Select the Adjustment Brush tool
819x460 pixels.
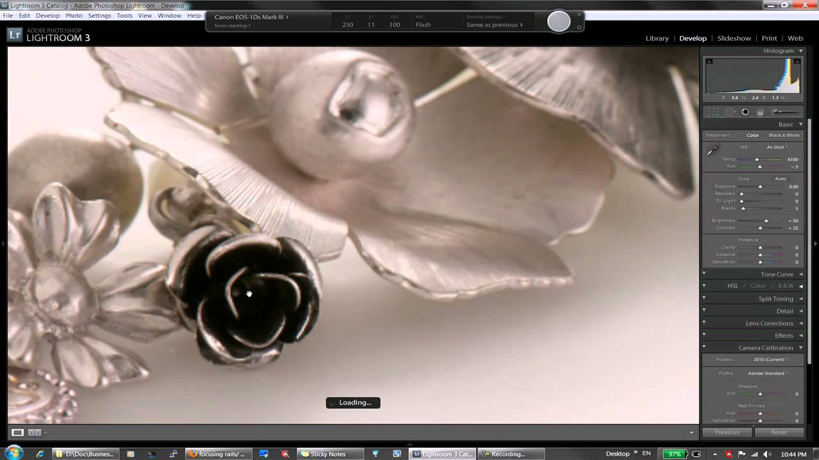tap(784, 112)
